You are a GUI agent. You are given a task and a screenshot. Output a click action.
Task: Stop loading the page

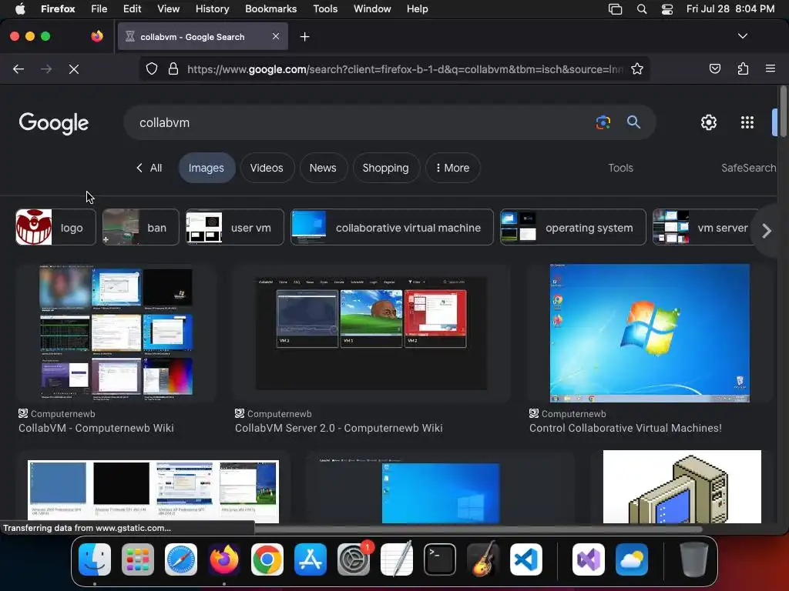point(73,69)
